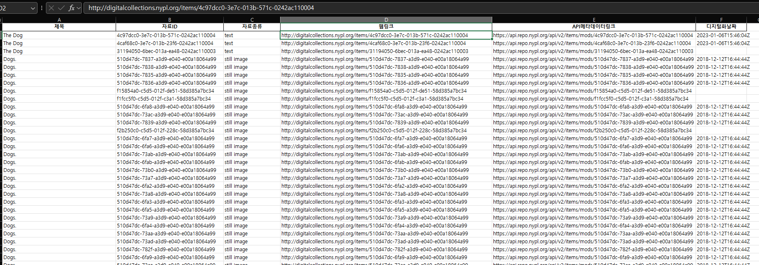Select column F header
The height and width of the screenshot is (265, 759).
(721, 20)
